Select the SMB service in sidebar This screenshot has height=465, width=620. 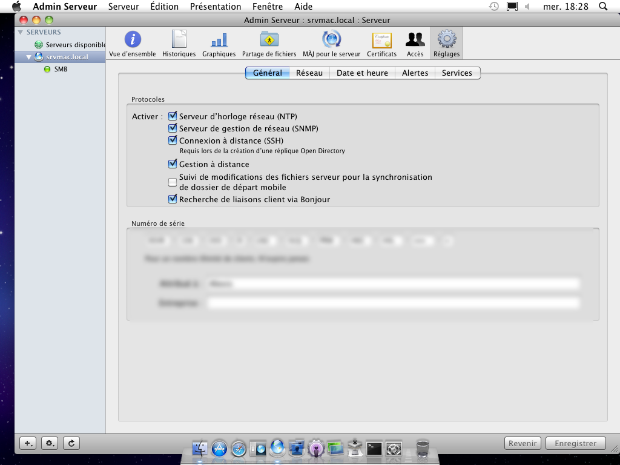click(x=61, y=70)
